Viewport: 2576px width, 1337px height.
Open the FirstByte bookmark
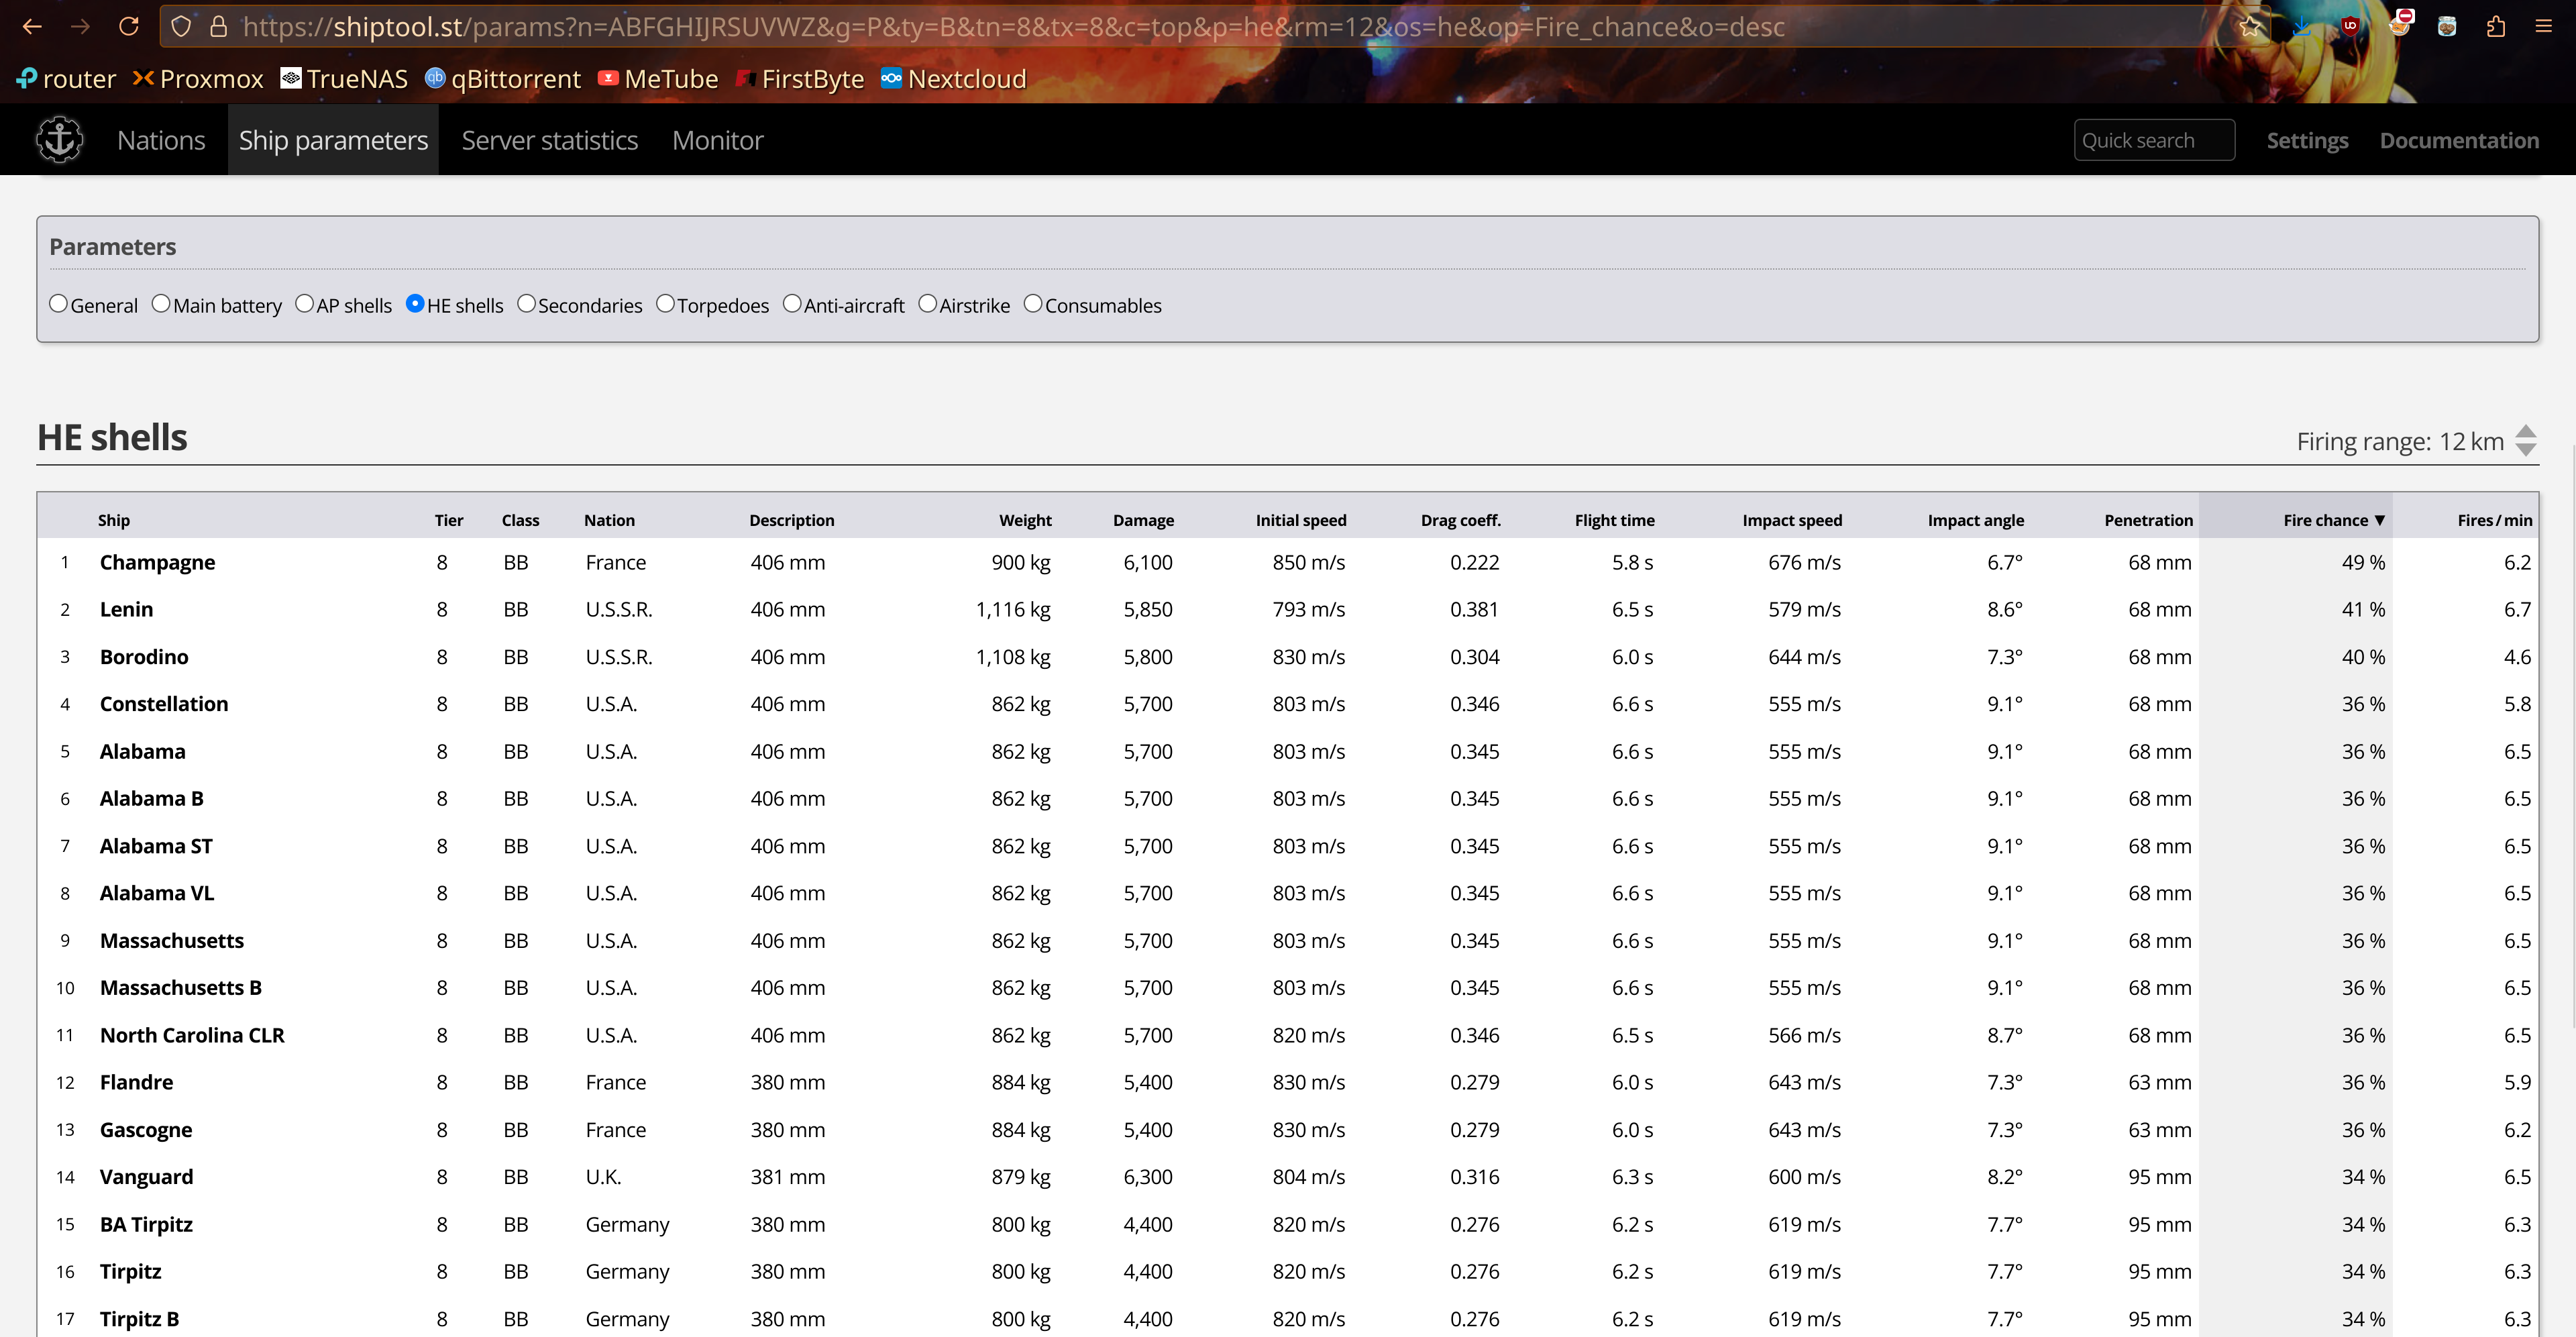pyautogui.click(x=799, y=79)
